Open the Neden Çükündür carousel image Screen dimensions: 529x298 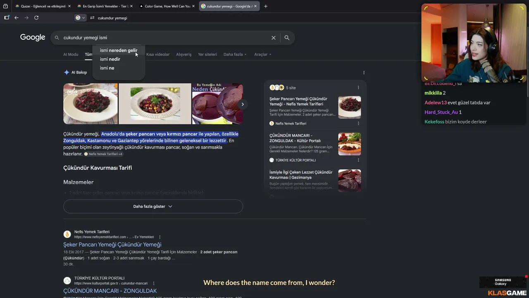tap(217, 104)
